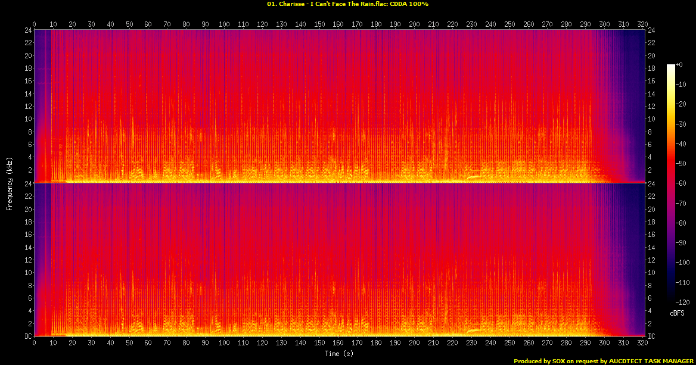Click the "-40" color scale label
This screenshot has width=696, height=365.
[x=681, y=143]
